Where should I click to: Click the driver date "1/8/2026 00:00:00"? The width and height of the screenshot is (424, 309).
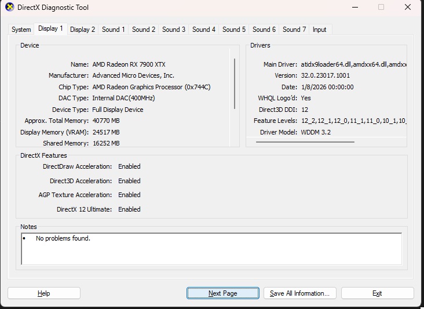[327, 87]
